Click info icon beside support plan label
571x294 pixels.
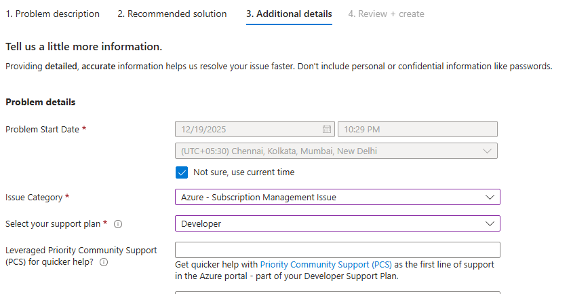click(118, 224)
